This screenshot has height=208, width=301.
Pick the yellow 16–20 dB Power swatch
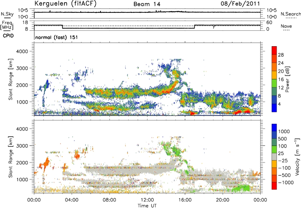click(x=274, y=75)
